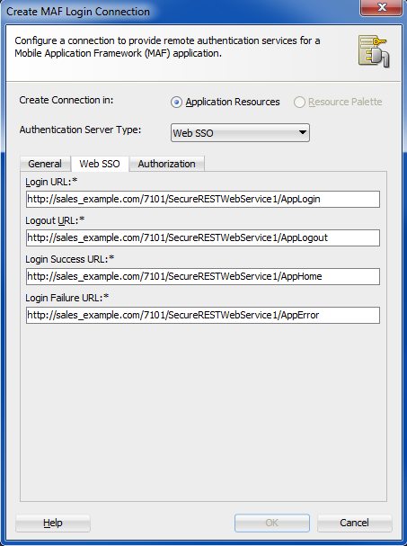Click into the Logout URL field
This screenshot has width=407, height=546.
point(203,237)
